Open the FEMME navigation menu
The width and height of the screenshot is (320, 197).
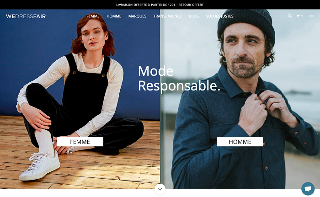93,16
